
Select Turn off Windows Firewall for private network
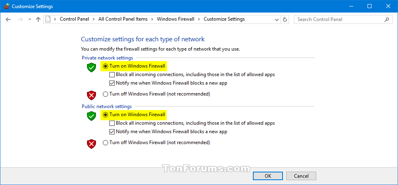click(157, 94)
